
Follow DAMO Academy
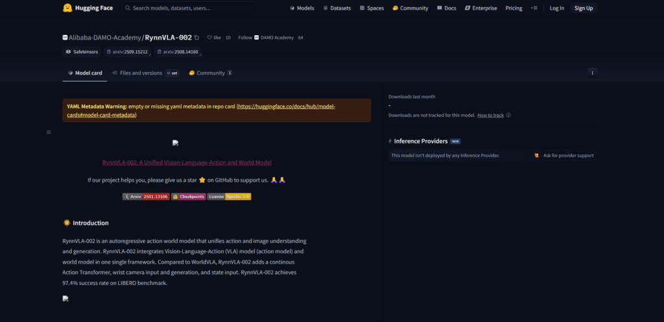[266, 38]
